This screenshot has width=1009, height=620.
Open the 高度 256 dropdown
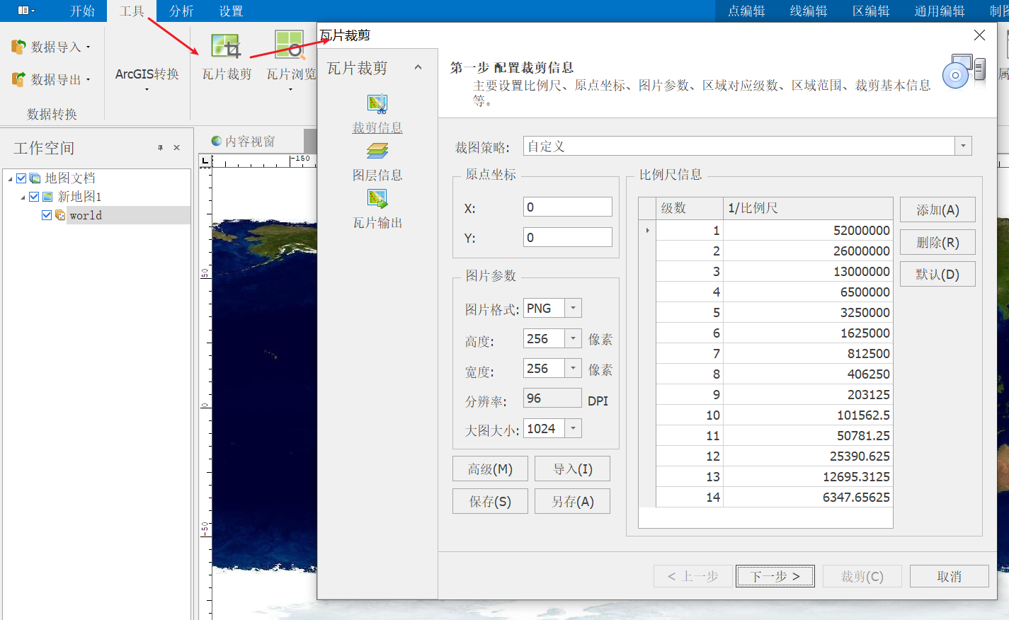coord(573,338)
